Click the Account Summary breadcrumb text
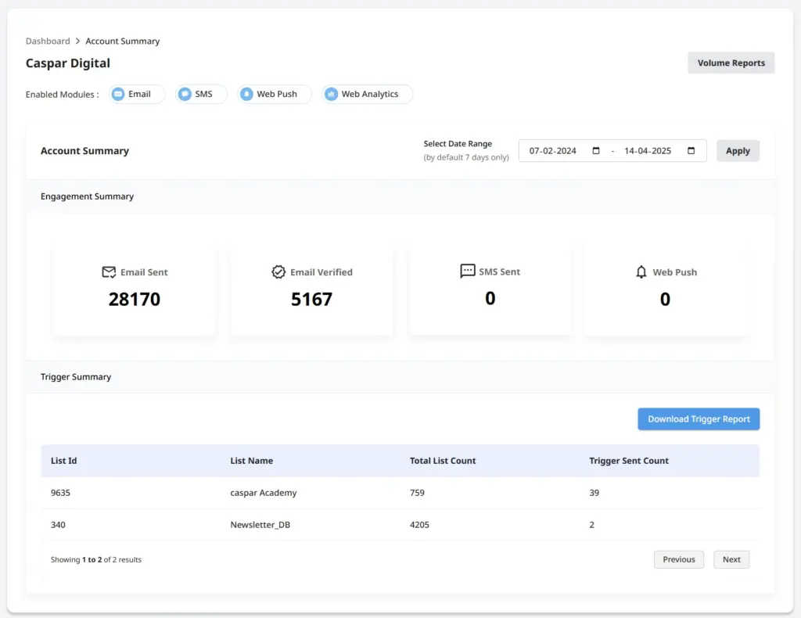 (x=123, y=41)
